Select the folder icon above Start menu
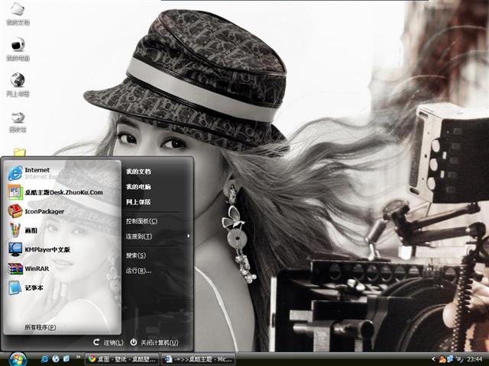 19,152
